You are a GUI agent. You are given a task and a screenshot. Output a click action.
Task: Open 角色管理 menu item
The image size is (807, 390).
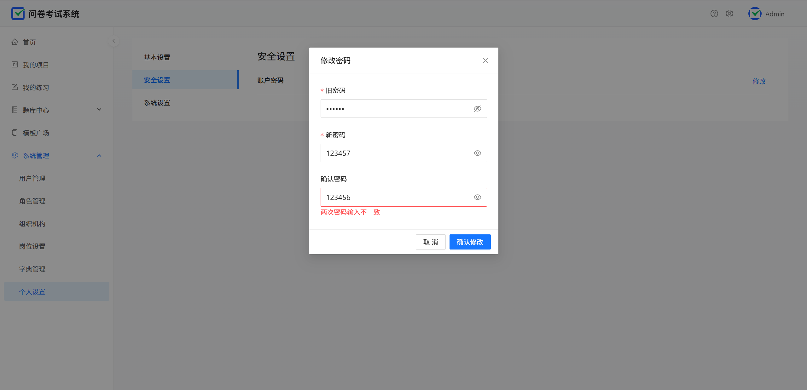(x=57, y=201)
